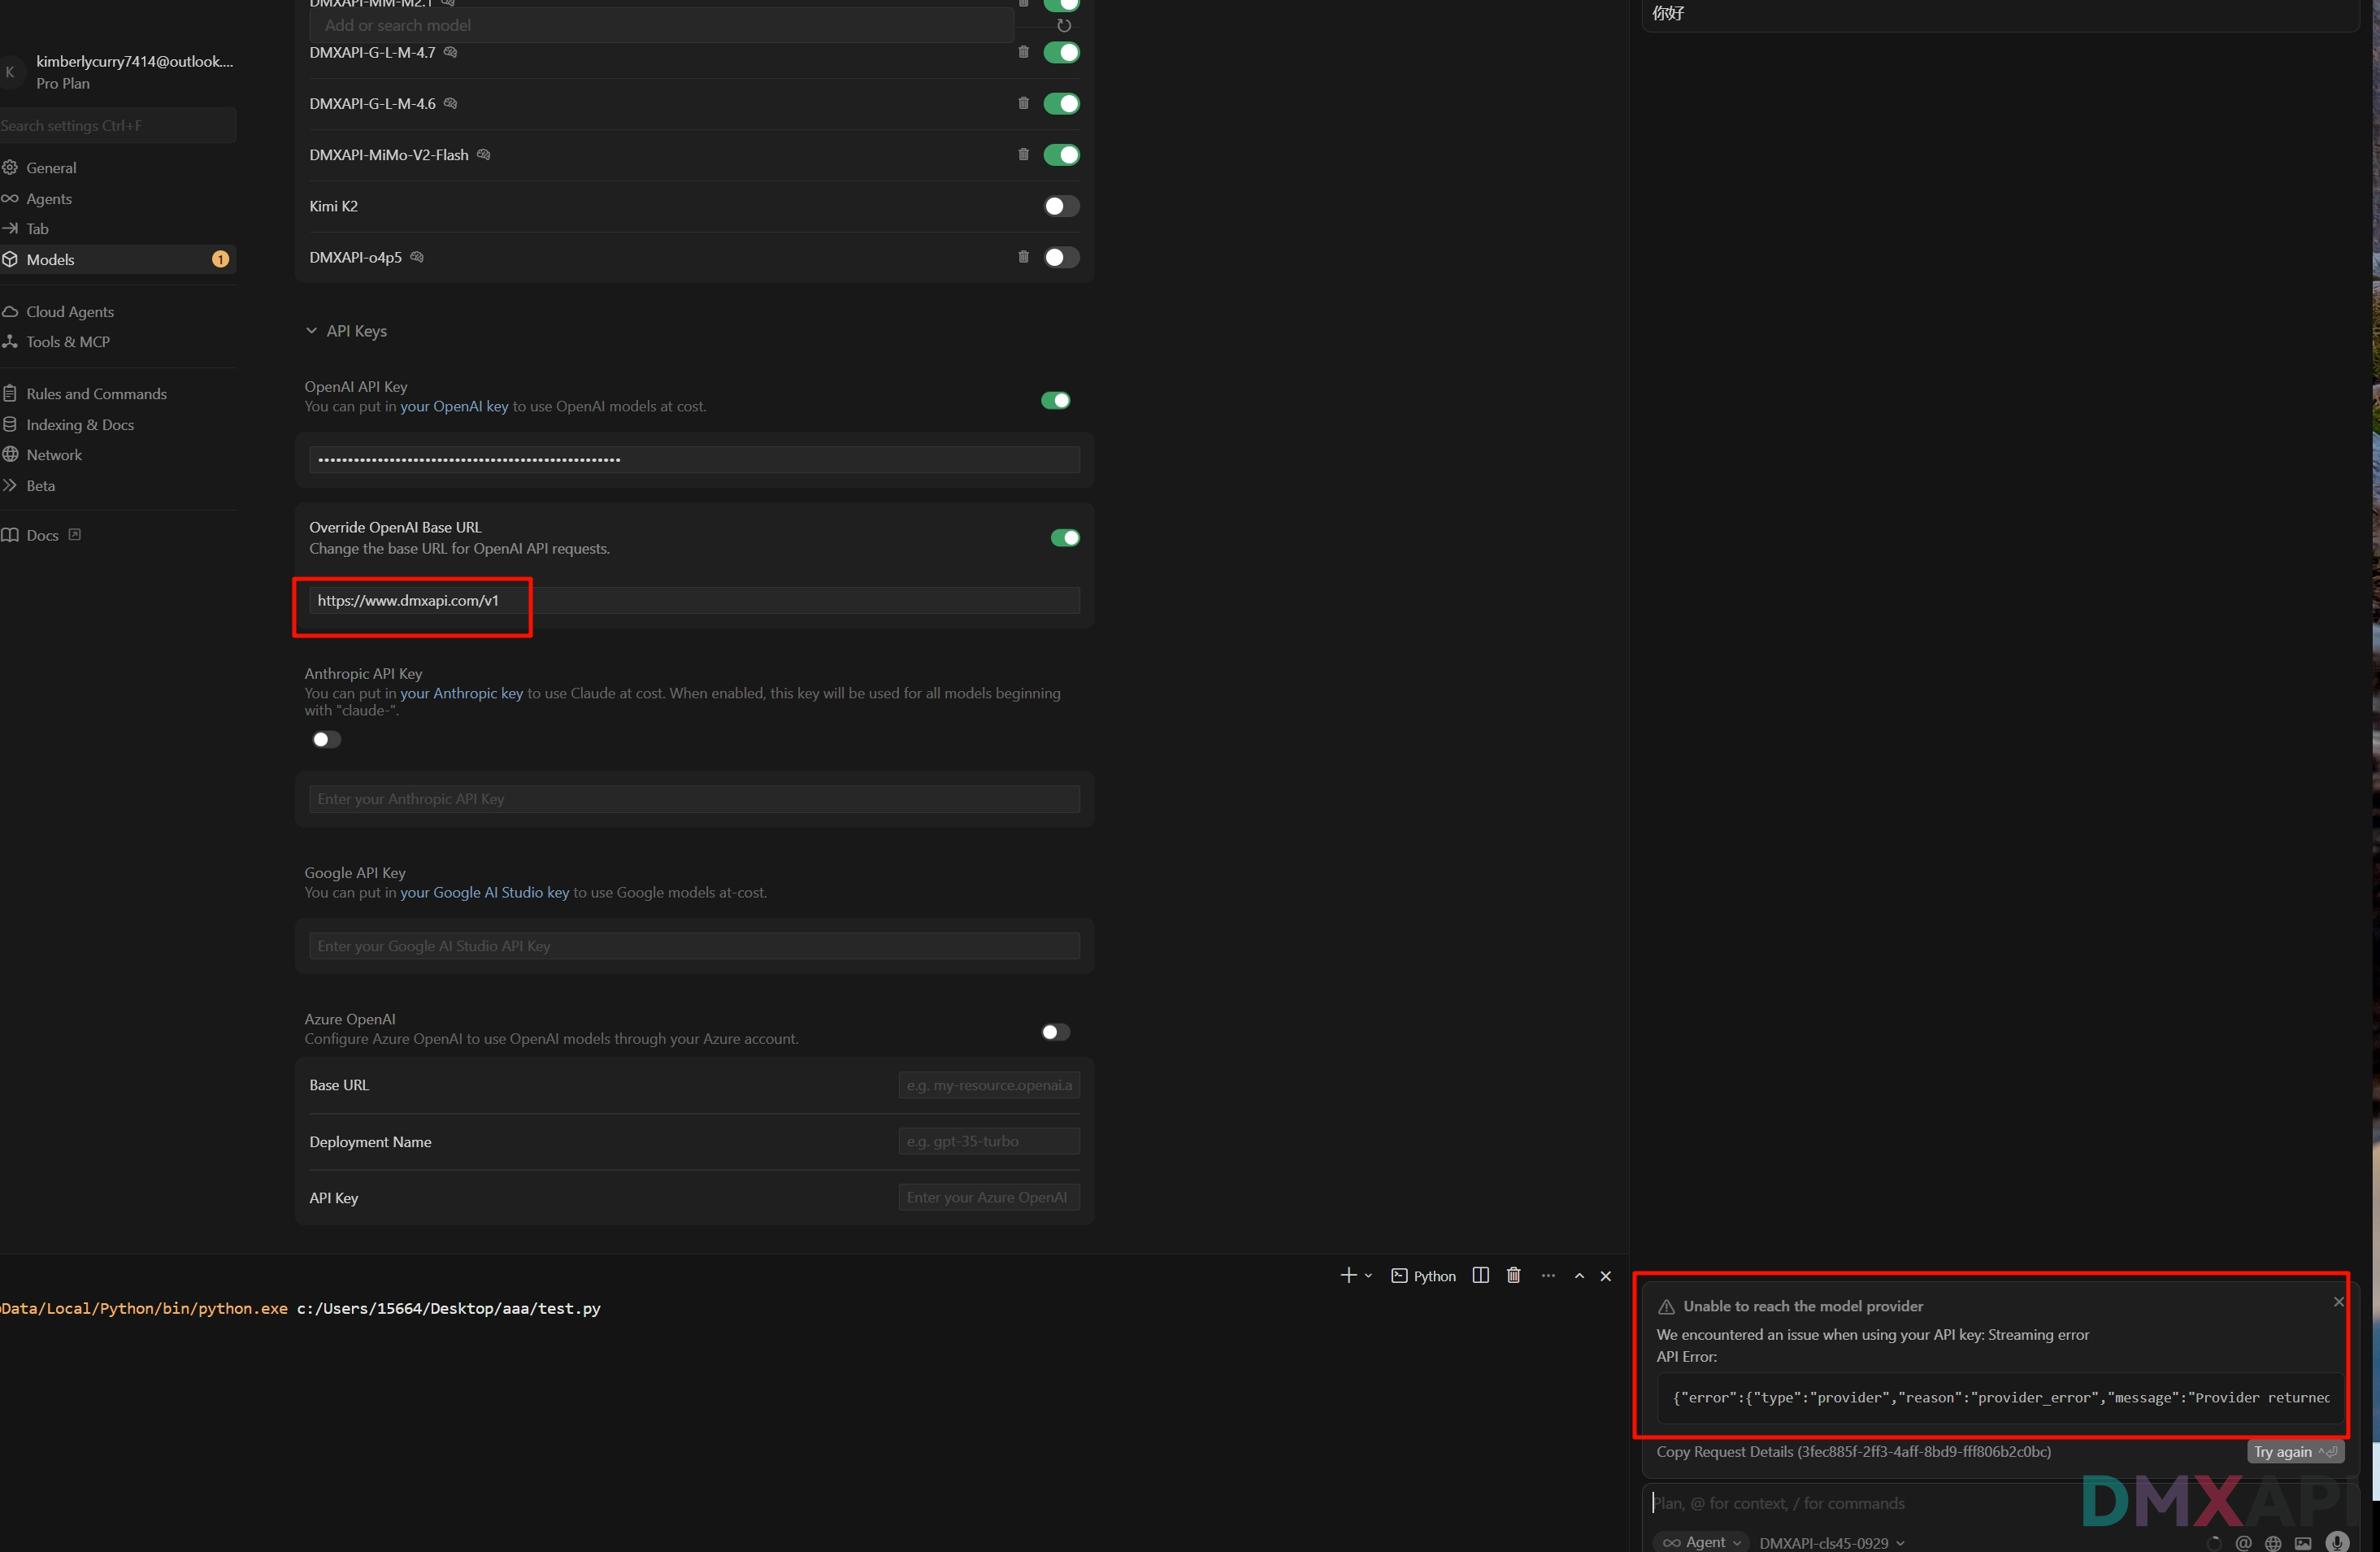This screenshot has height=1552, width=2380.
Task: Open the Tools & MCP settings page
Action: [67, 342]
